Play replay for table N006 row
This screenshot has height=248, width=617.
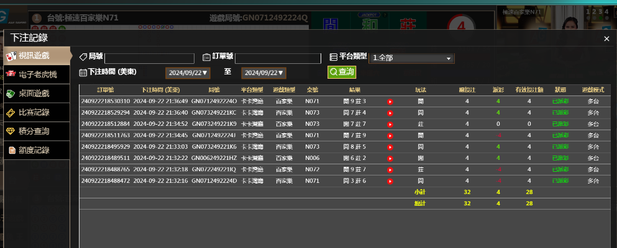point(390,158)
